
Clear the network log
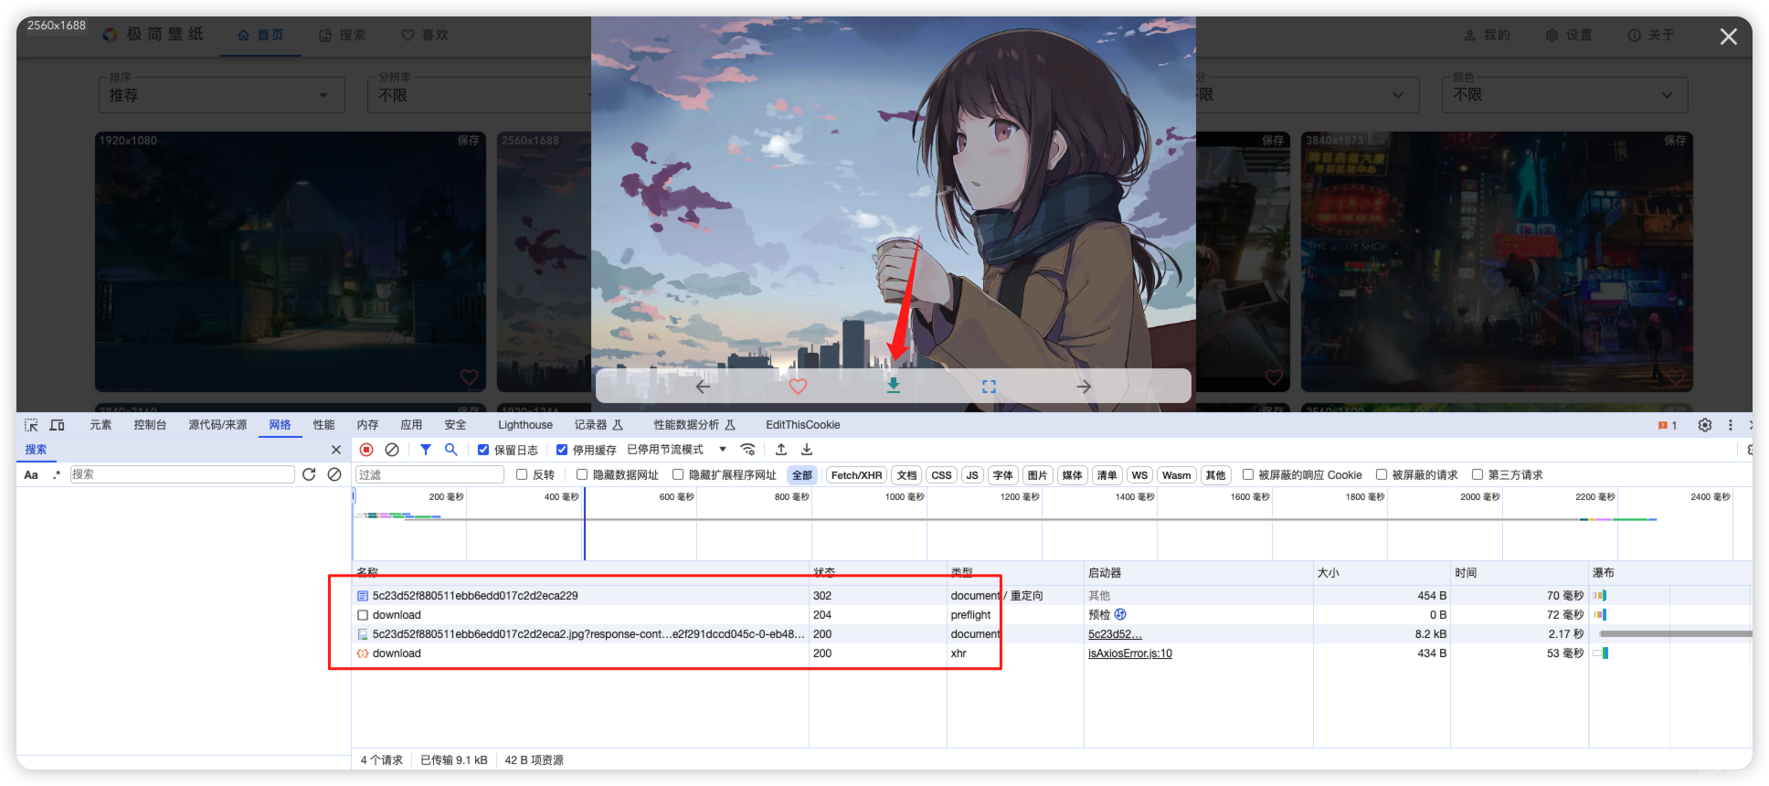pos(392,450)
